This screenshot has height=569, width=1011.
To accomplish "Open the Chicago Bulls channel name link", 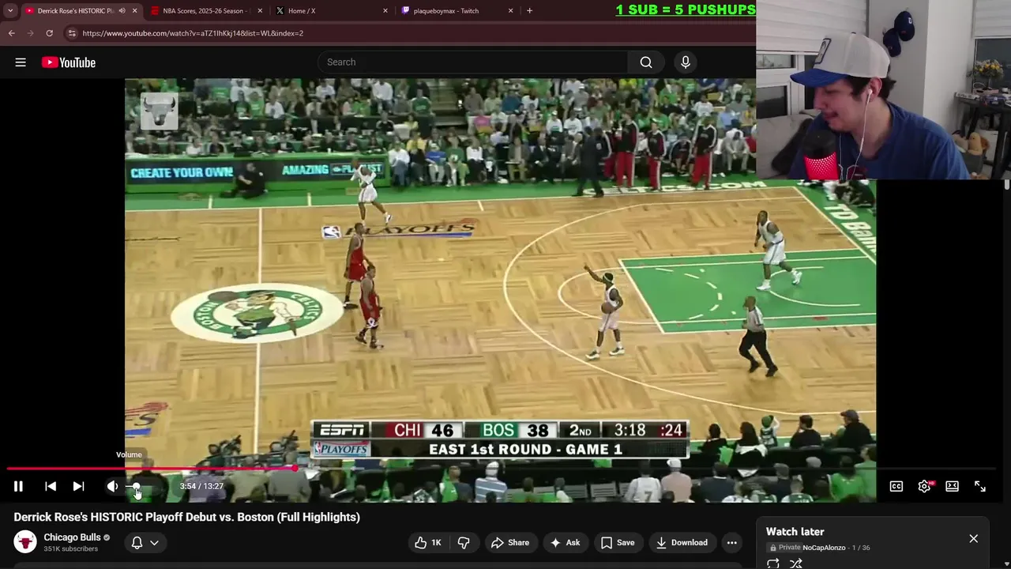I will [x=72, y=537].
